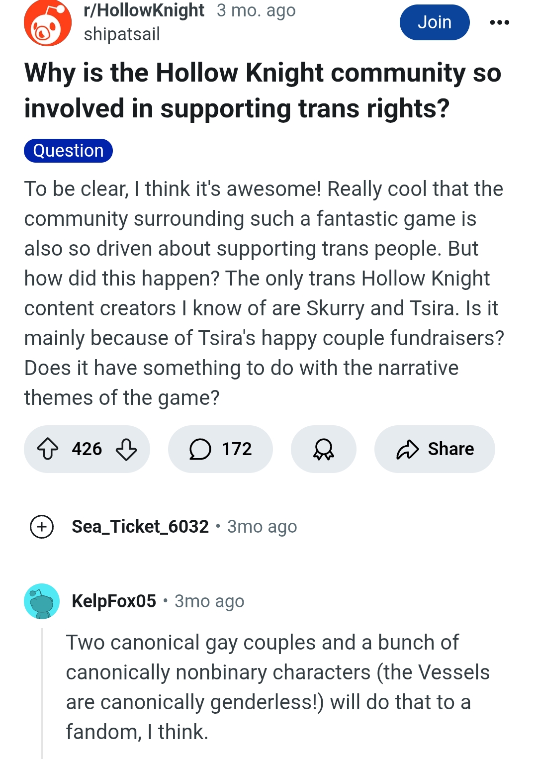The width and height of the screenshot is (535, 759).
Task: Click KelpFox05's comment text body
Action: 277,687
